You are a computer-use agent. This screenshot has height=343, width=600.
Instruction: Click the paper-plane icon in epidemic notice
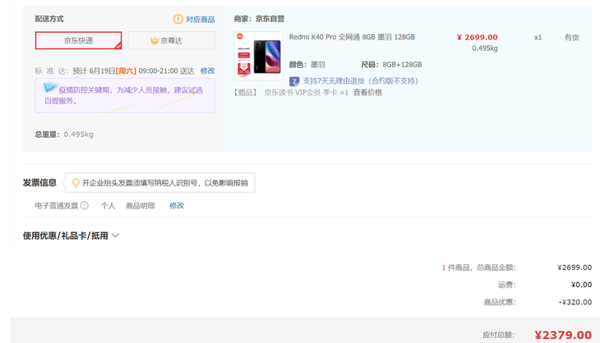[50, 89]
